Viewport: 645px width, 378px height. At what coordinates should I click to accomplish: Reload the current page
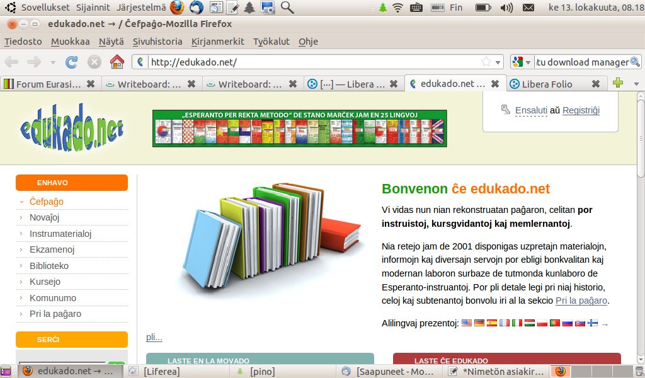(x=72, y=62)
